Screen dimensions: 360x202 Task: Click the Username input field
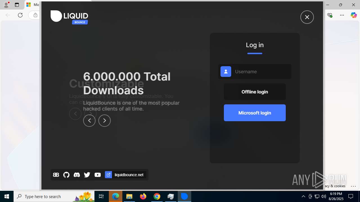255,72
